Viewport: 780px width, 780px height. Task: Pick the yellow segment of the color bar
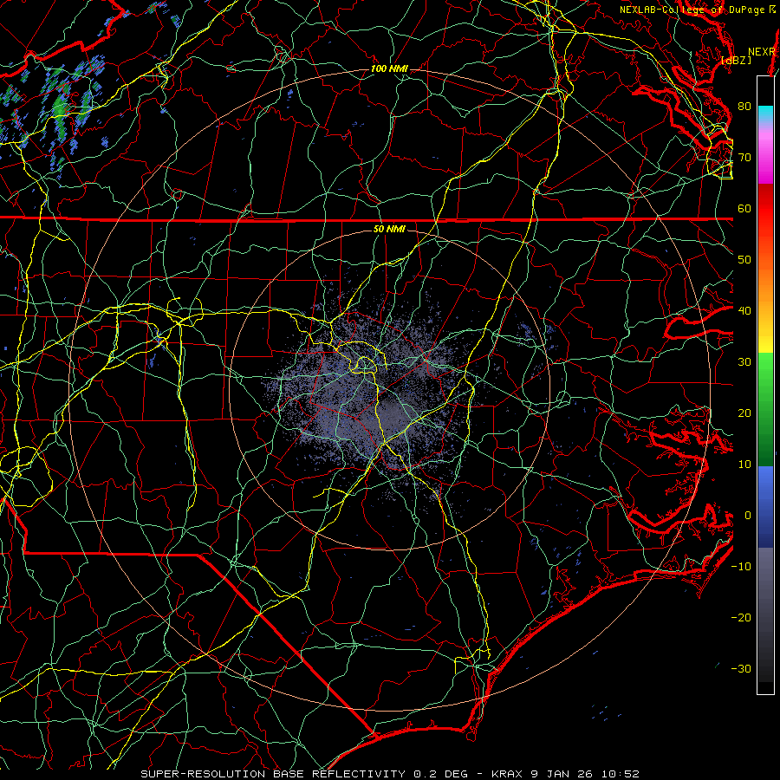pos(765,335)
